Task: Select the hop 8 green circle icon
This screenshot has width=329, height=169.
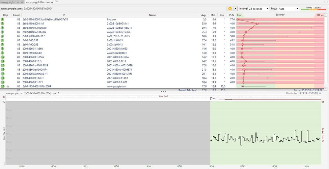Action: point(2,49)
